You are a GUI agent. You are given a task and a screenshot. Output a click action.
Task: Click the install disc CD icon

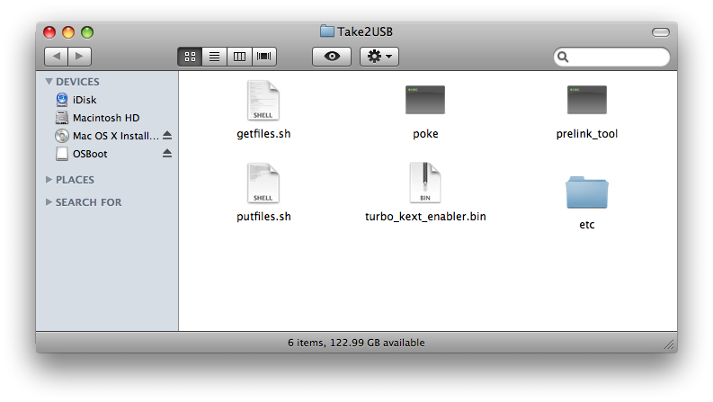pyautogui.click(x=62, y=136)
